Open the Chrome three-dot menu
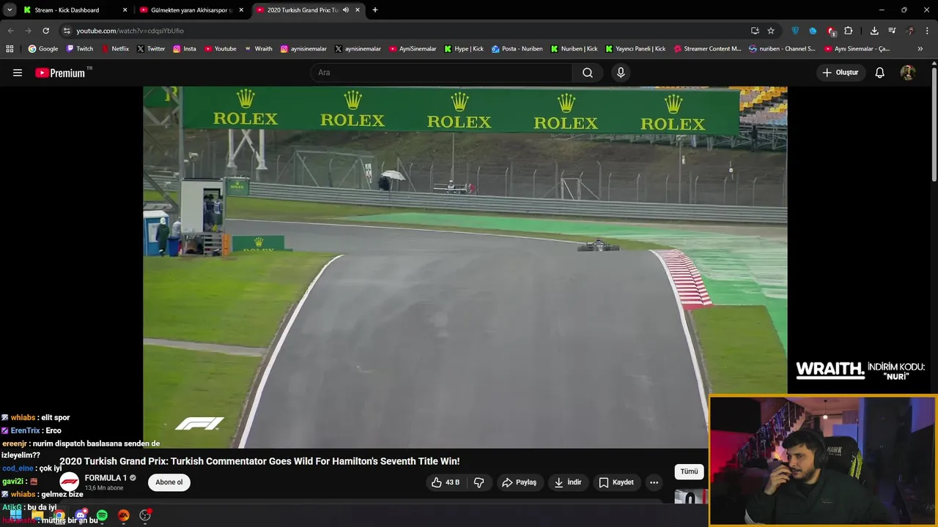The height and width of the screenshot is (527, 938). 928,31
